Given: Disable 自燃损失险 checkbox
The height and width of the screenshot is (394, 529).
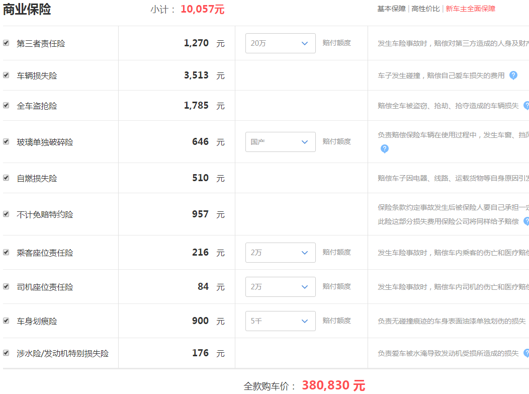Looking at the screenshot, I should [x=6, y=178].
